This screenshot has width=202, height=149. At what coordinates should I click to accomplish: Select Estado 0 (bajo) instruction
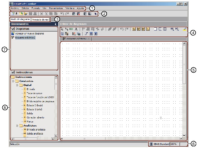tap(35, 105)
